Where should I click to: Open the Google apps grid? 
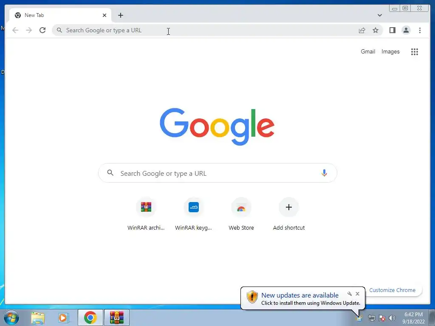[415, 51]
